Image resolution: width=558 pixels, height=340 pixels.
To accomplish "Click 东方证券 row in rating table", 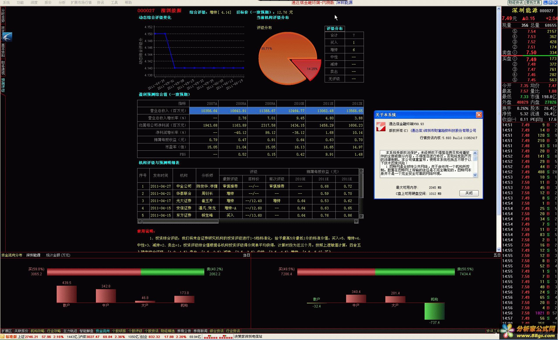I will [248, 215].
